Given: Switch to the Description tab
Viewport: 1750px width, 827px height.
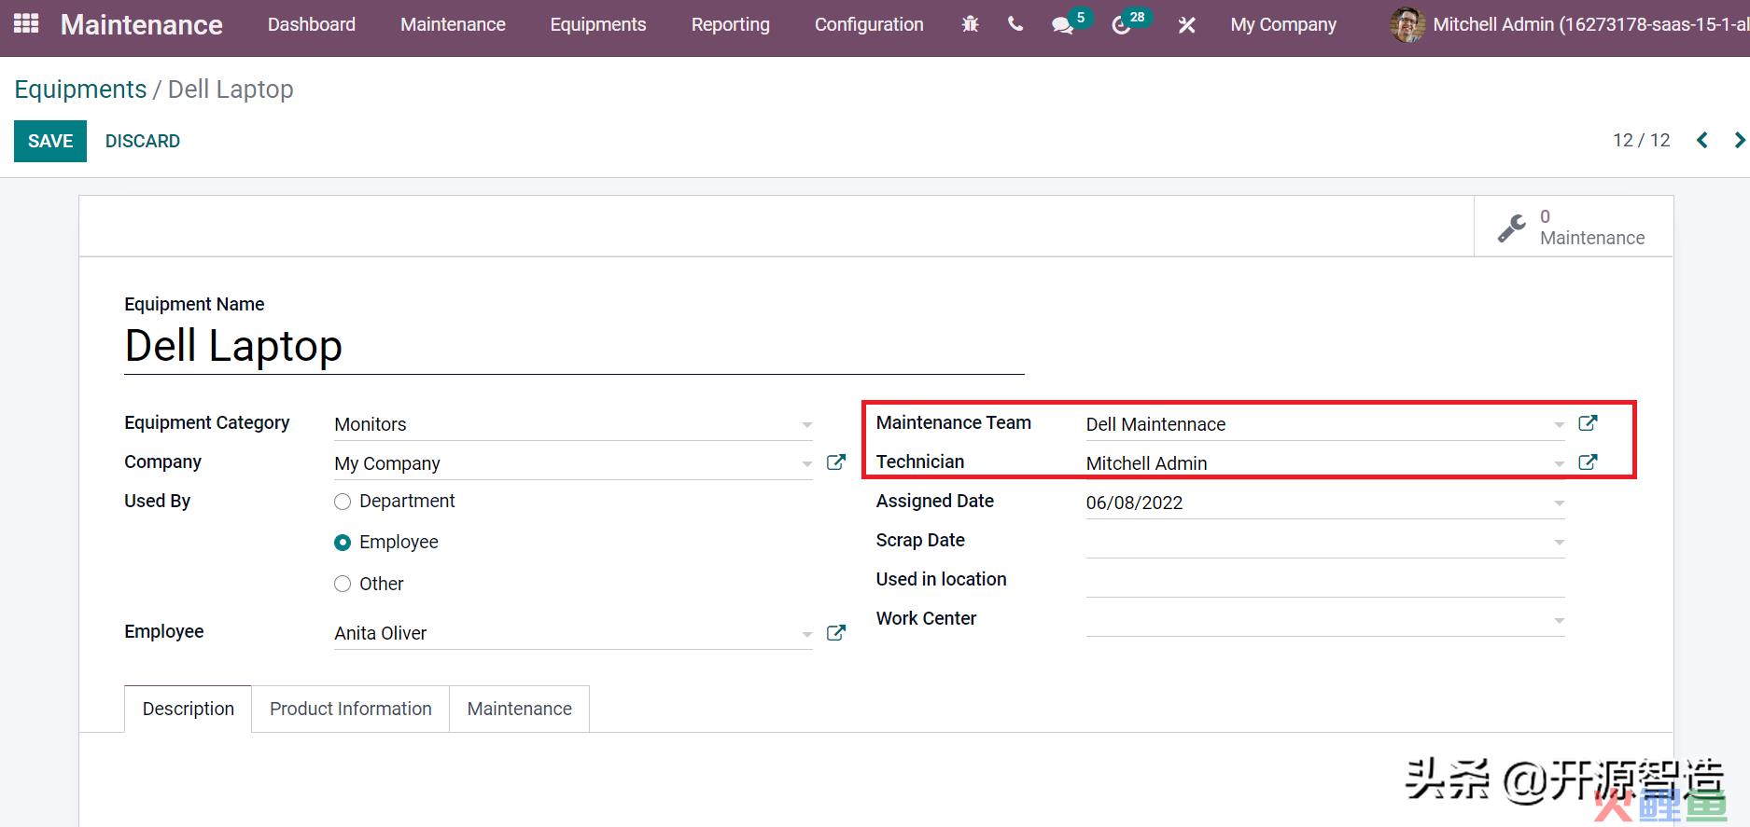Looking at the screenshot, I should point(188,709).
